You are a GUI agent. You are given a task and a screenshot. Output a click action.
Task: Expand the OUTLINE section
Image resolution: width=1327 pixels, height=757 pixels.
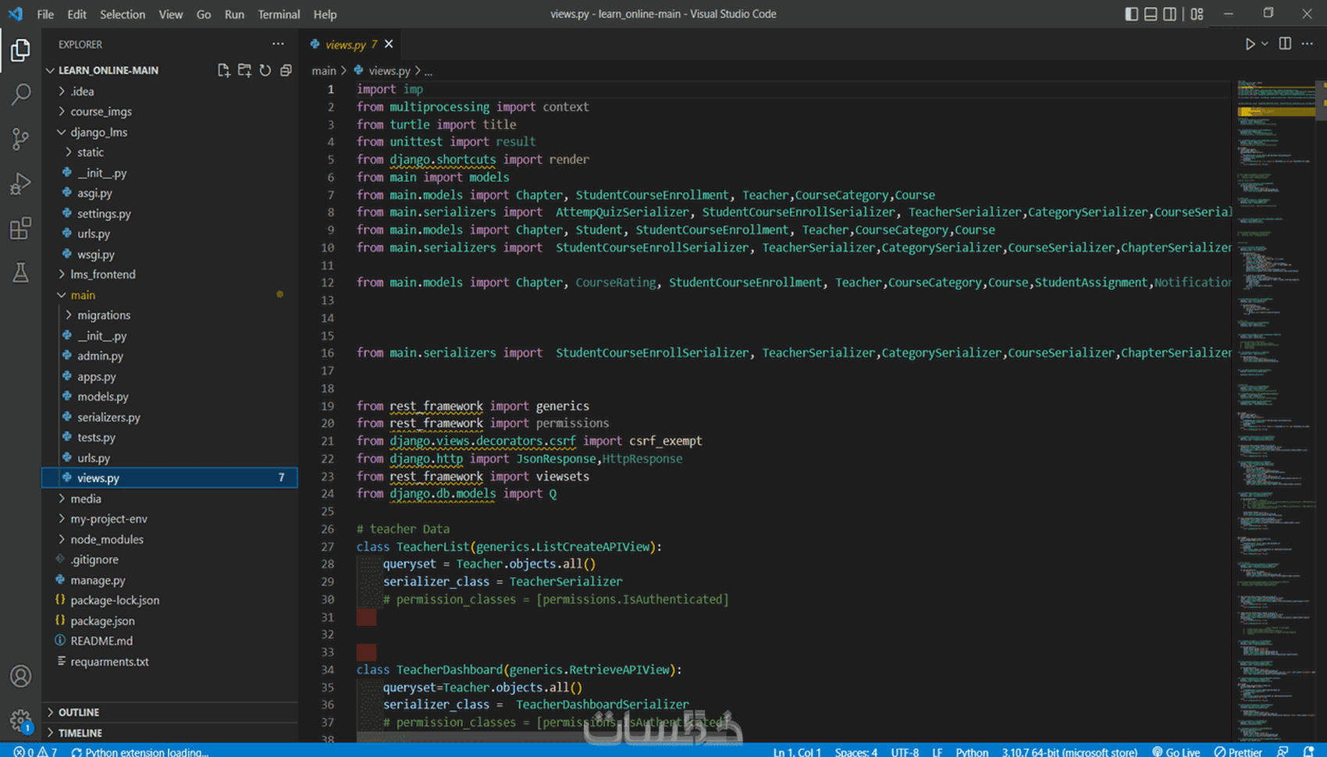[78, 713]
